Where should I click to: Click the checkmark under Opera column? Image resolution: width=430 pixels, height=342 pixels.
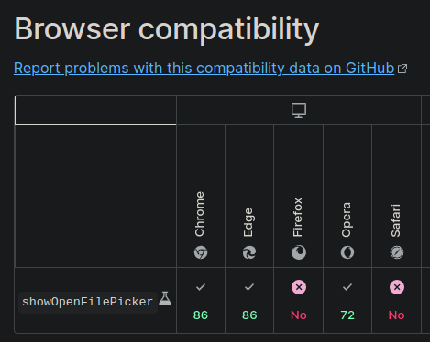coord(347,287)
